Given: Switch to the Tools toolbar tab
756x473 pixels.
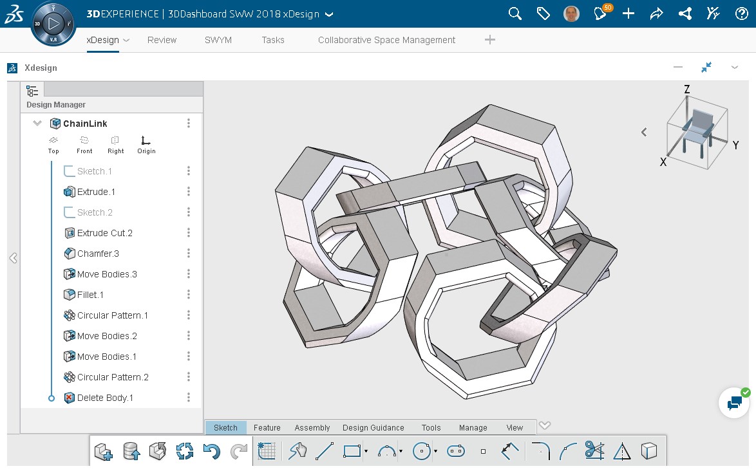Looking at the screenshot, I should [431, 428].
